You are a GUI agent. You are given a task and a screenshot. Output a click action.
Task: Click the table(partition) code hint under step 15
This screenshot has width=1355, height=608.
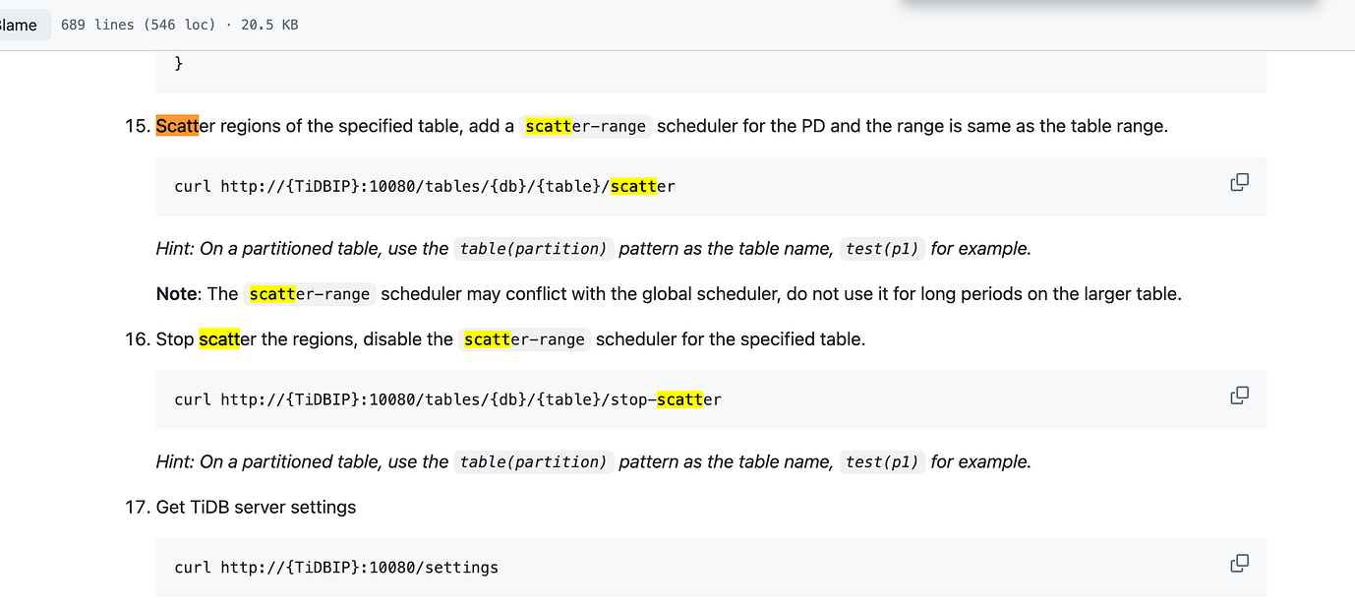pos(534,249)
